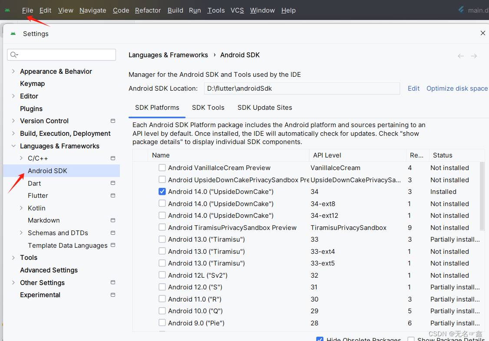Check Android 13.0 Tiramisu API 33 checkbox
The height and width of the screenshot is (341, 489).
(x=162, y=239)
